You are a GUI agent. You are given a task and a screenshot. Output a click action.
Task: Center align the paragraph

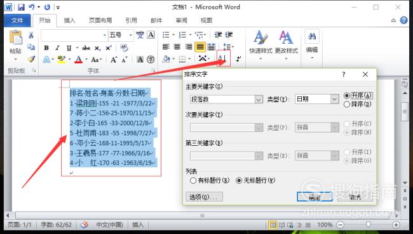click(x=177, y=47)
